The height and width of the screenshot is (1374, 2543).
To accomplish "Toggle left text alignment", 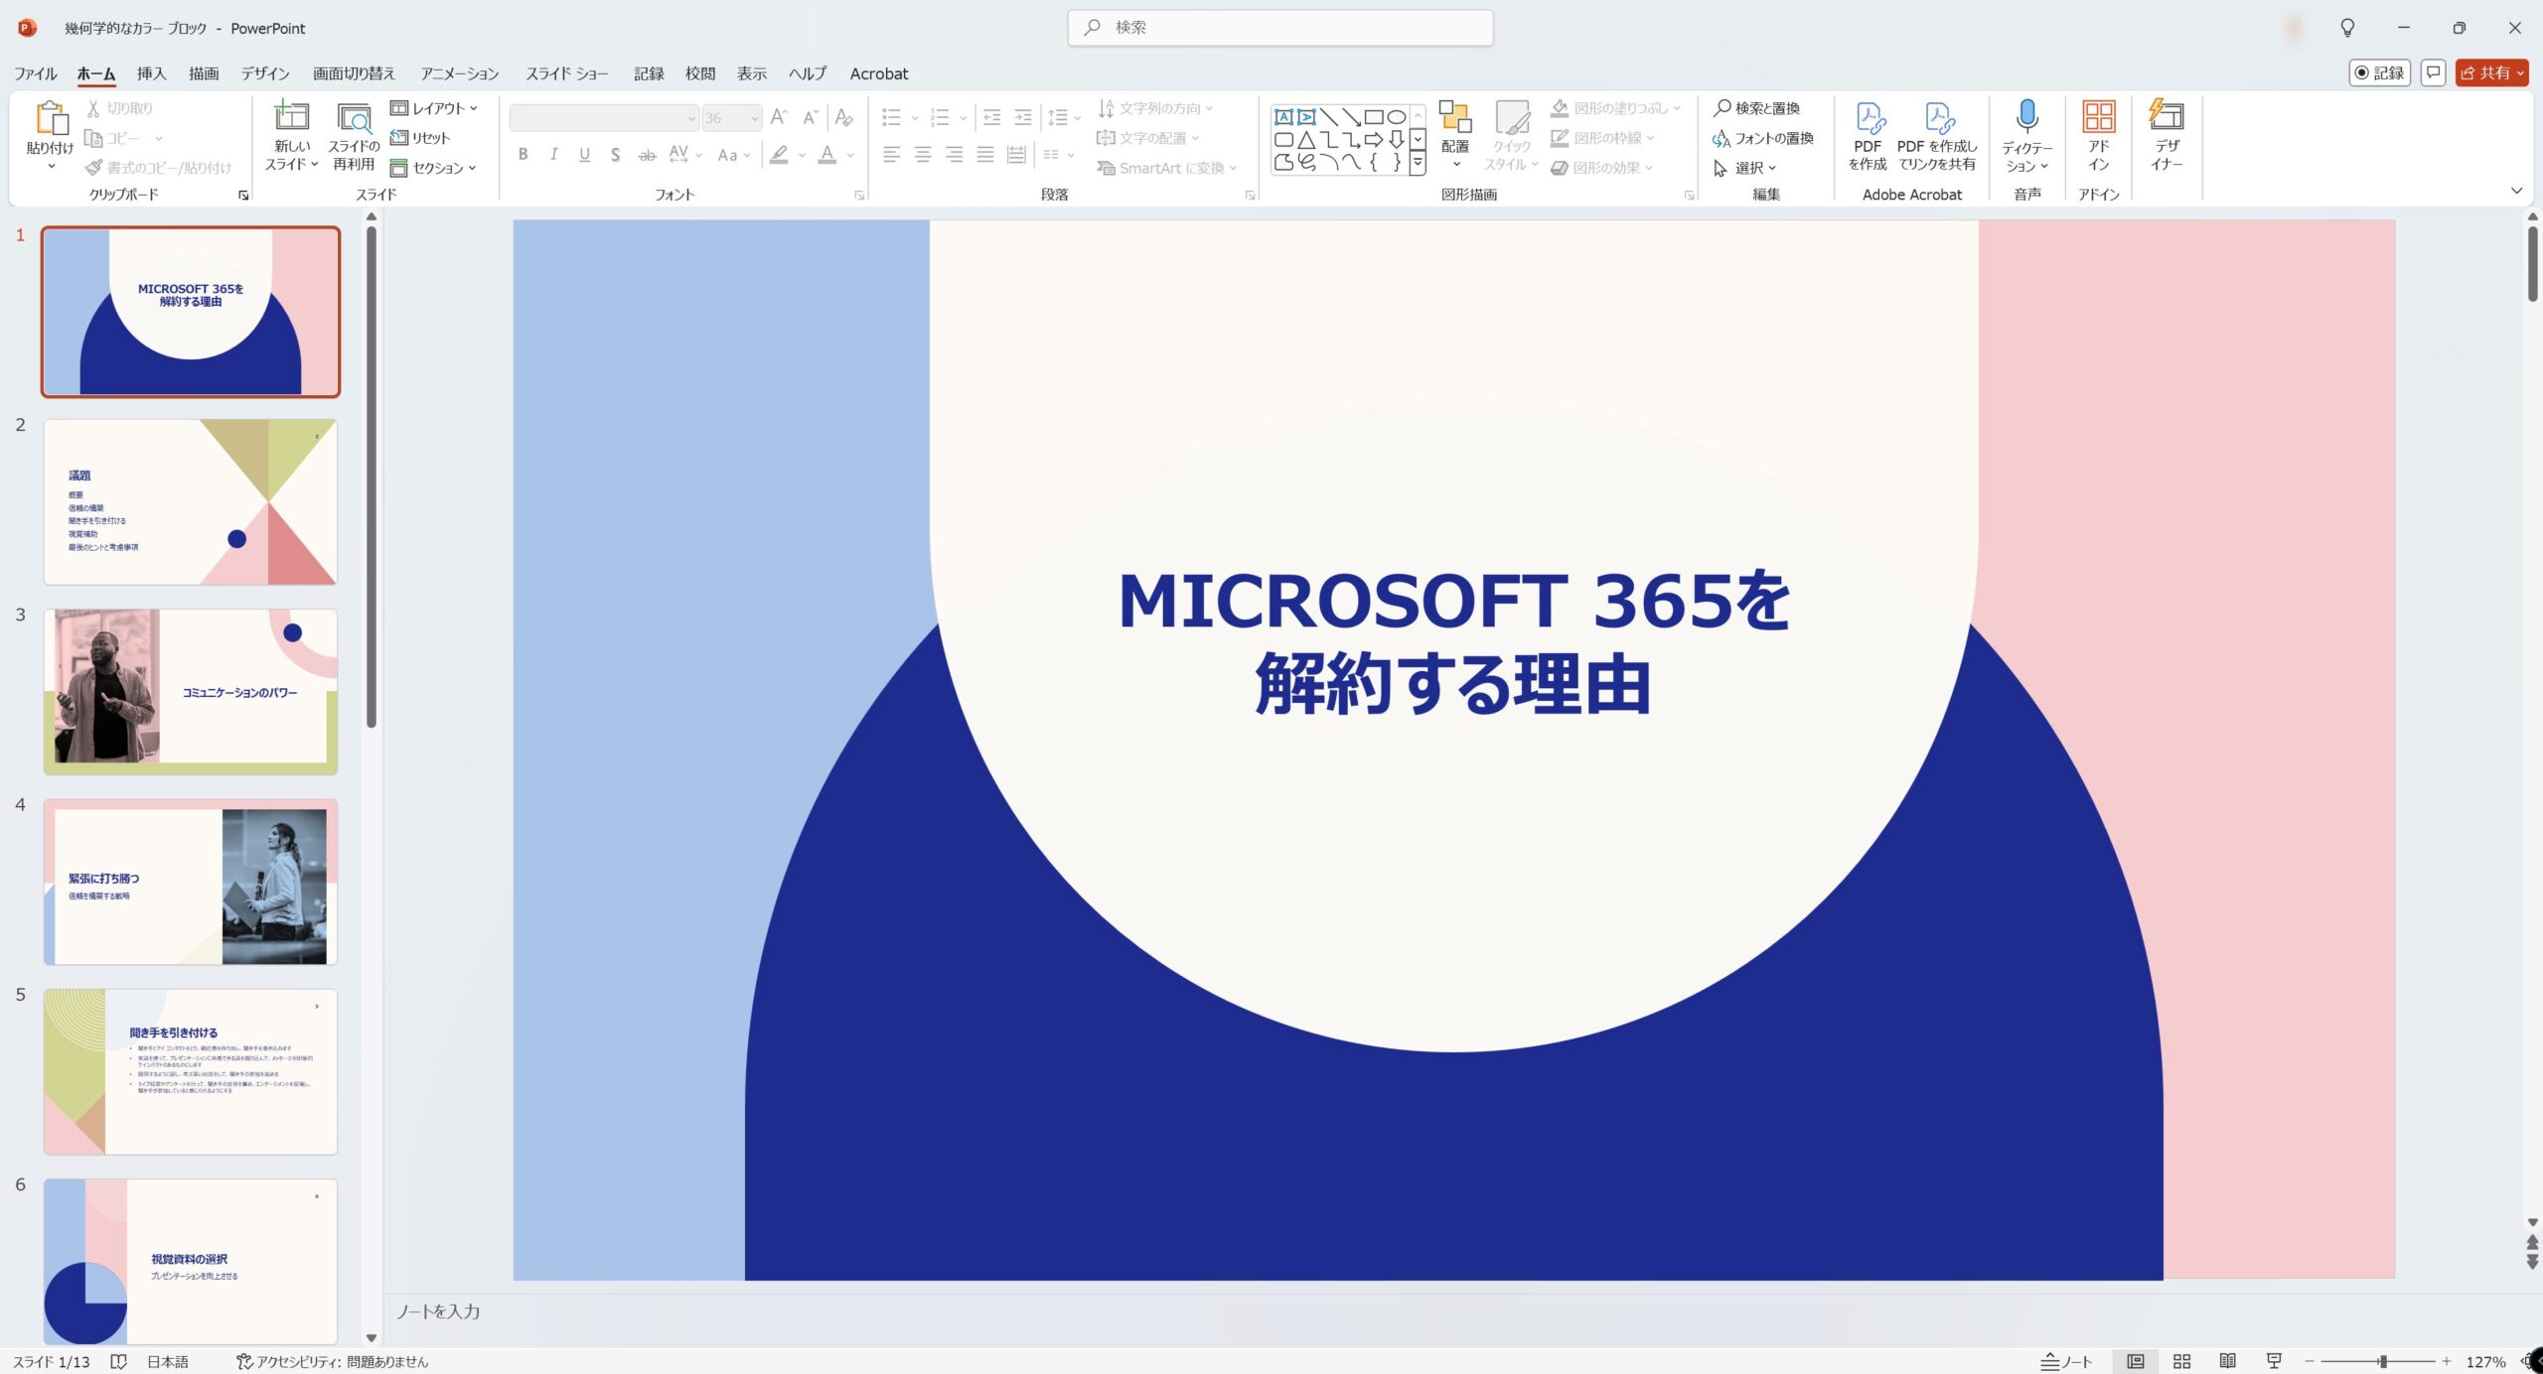I will 891,155.
